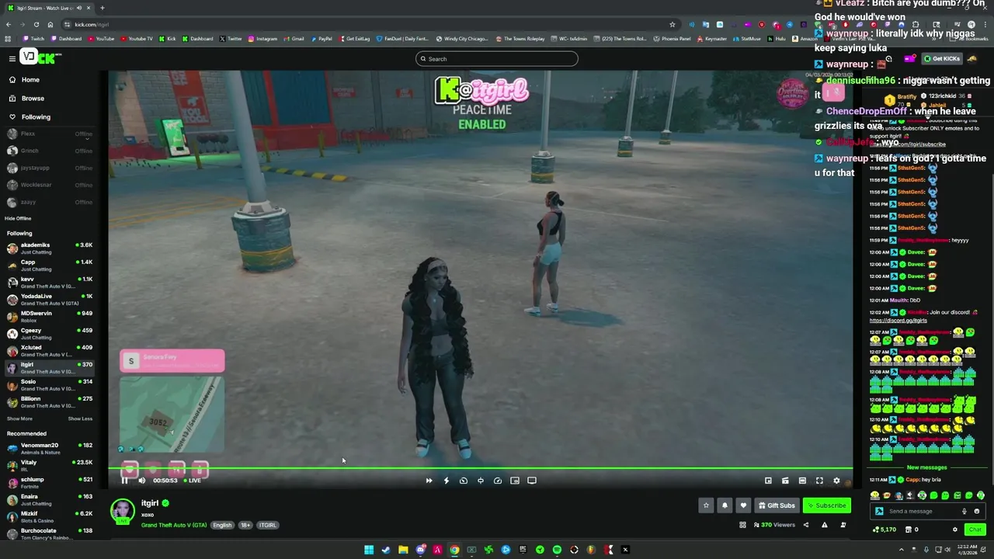Open the emote picker in chat input
This screenshot has height=559, width=994.
(977, 512)
